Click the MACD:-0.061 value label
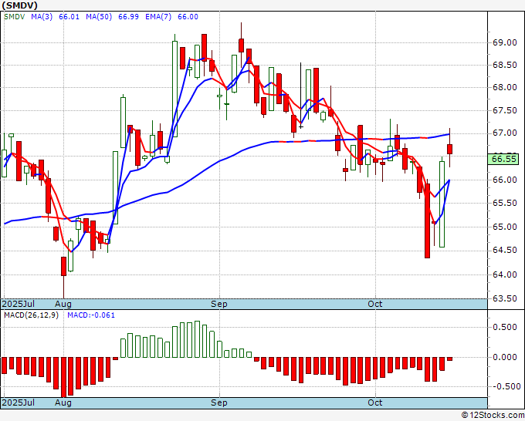This screenshot has height=421, width=525. pyautogui.click(x=91, y=315)
